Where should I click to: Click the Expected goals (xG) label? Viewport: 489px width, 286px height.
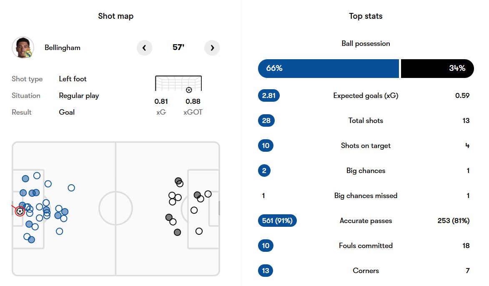point(366,95)
